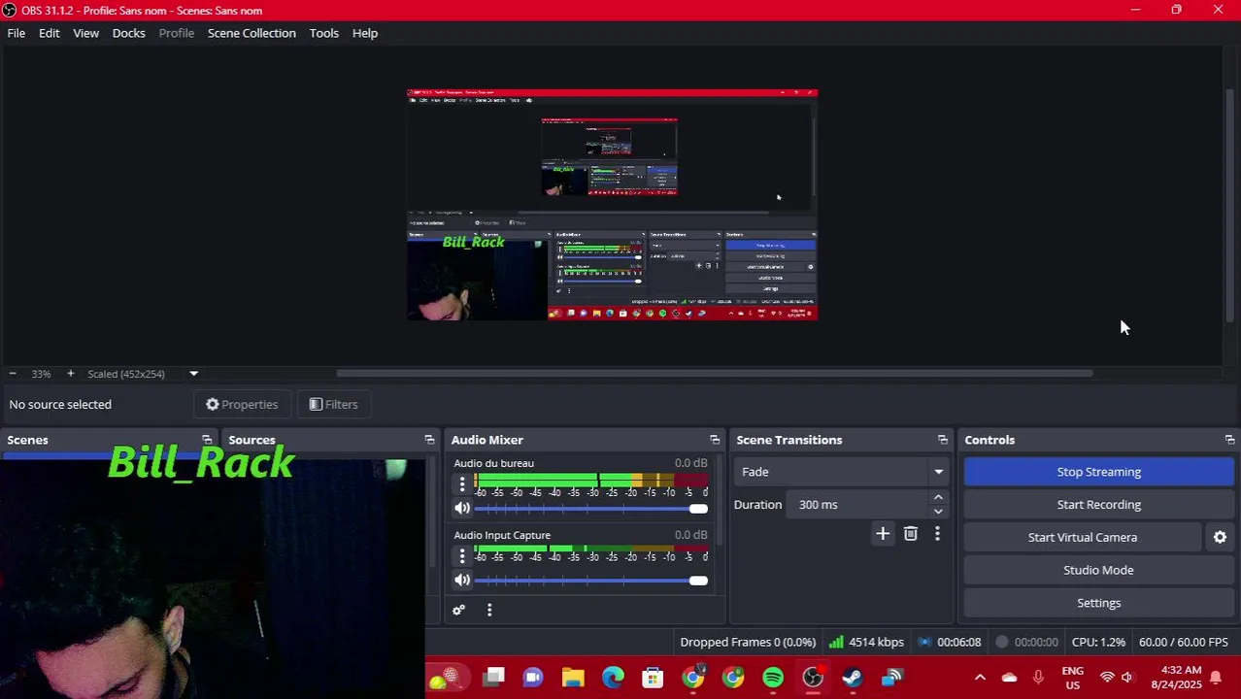Screen dimensions: 1241x699
Task: Enable Studio Mode
Action: (x=1098, y=571)
